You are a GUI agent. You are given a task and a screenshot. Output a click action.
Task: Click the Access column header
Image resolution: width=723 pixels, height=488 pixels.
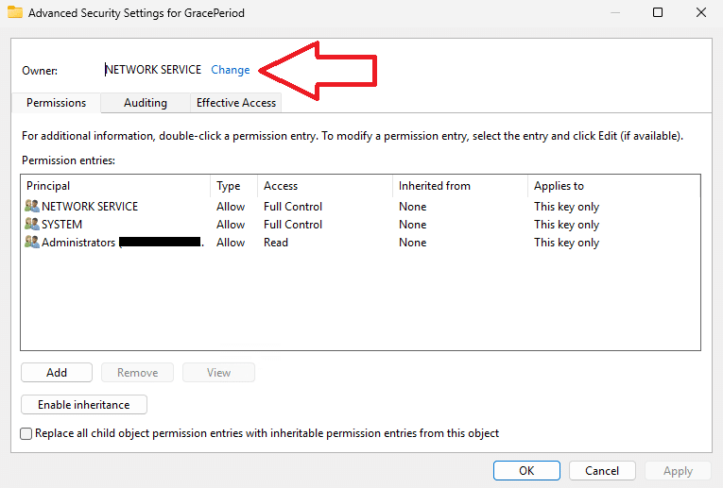(x=325, y=186)
